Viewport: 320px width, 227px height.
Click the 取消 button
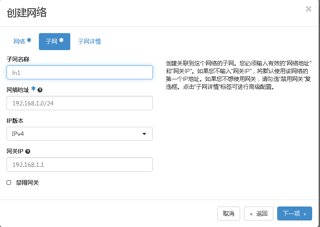tap(229, 213)
